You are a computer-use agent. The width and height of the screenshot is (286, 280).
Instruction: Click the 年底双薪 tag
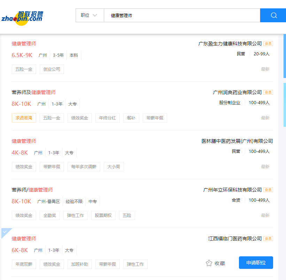click(x=24, y=264)
